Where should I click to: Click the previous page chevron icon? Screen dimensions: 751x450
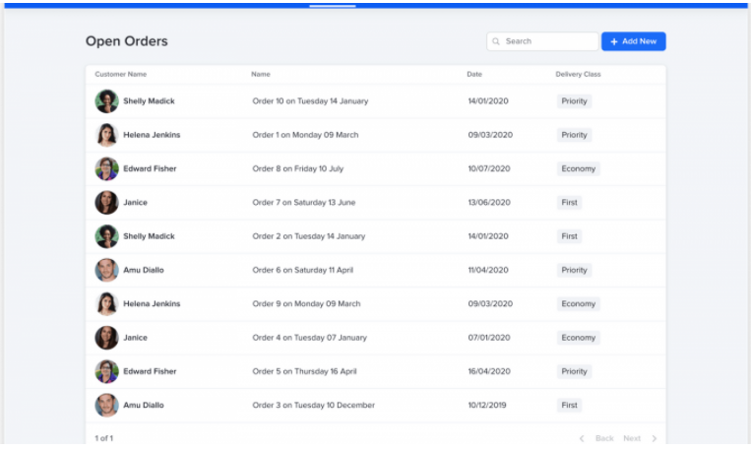582,438
